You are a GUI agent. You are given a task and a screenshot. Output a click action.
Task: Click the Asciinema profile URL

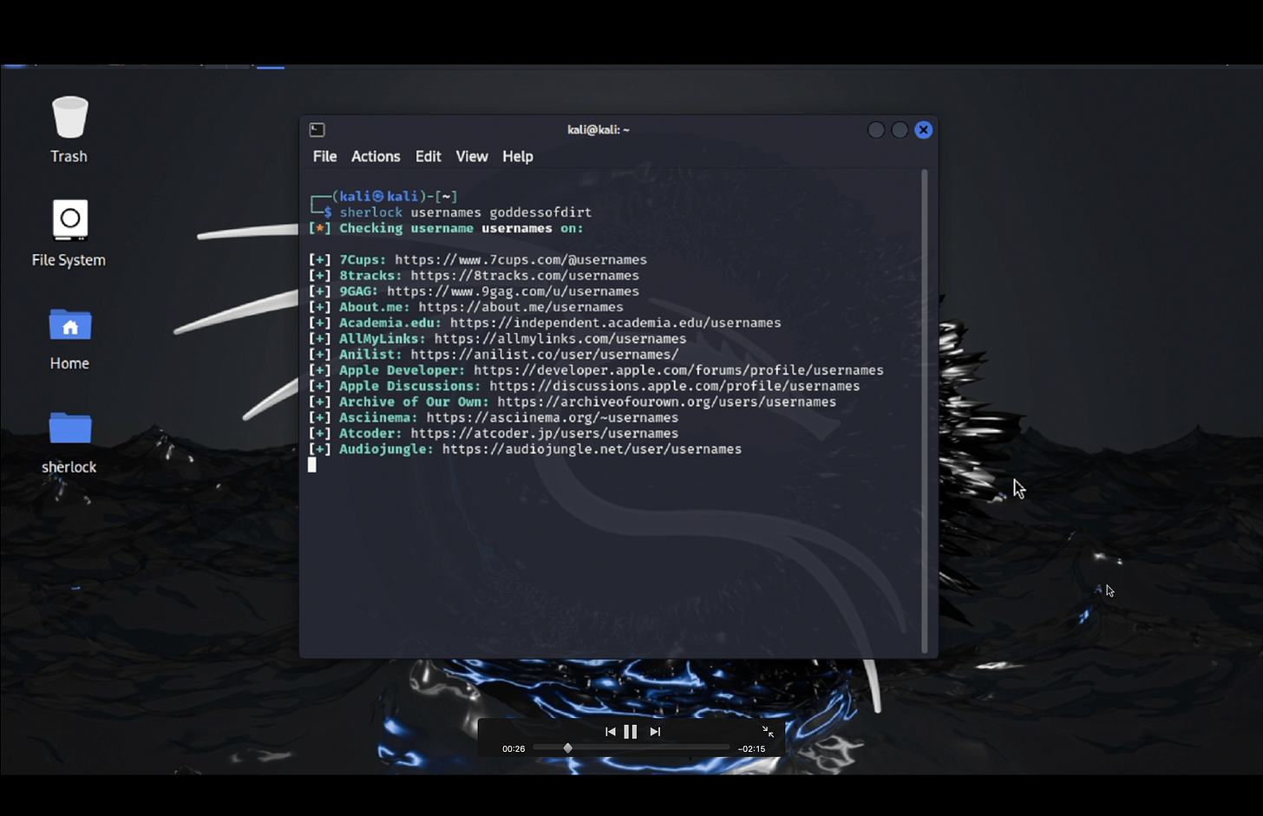pyautogui.click(x=553, y=418)
